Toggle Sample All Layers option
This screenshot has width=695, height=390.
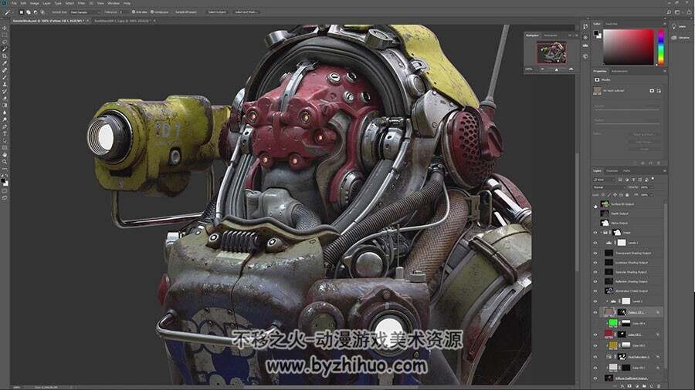[185, 12]
